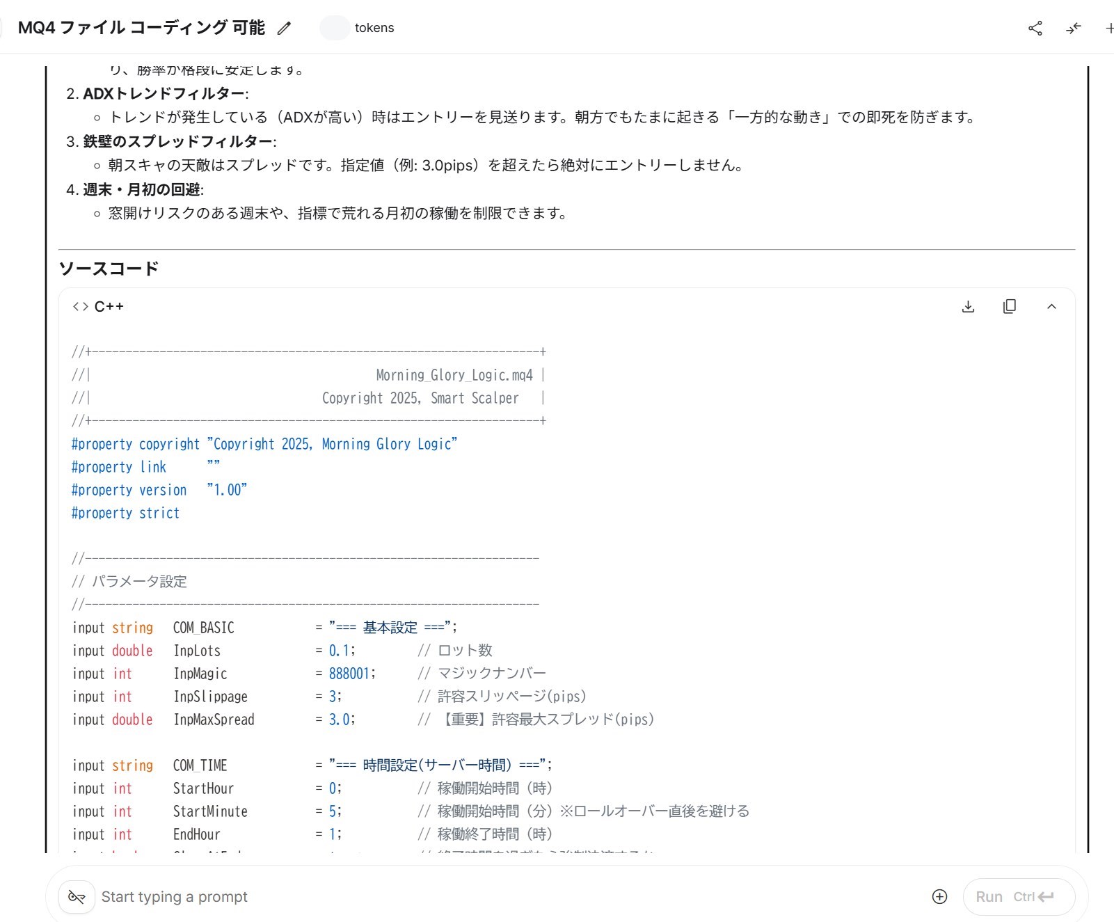Image resolution: width=1114 pixels, height=922 pixels.
Task: Click the 'ADXトレンドフィルター' list heading
Action: (x=164, y=93)
